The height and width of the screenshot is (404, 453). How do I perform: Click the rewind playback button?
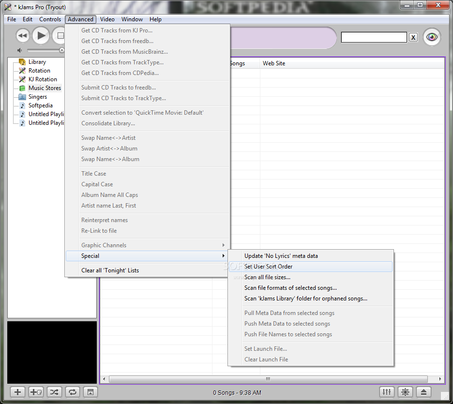pyautogui.click(x=23, y=36)
